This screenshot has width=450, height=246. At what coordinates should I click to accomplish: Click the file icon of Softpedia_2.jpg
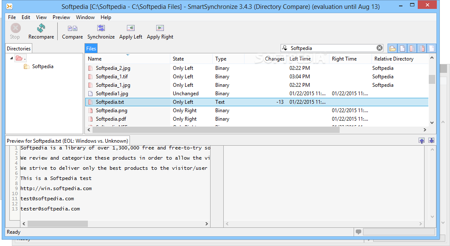pos(90,68)
